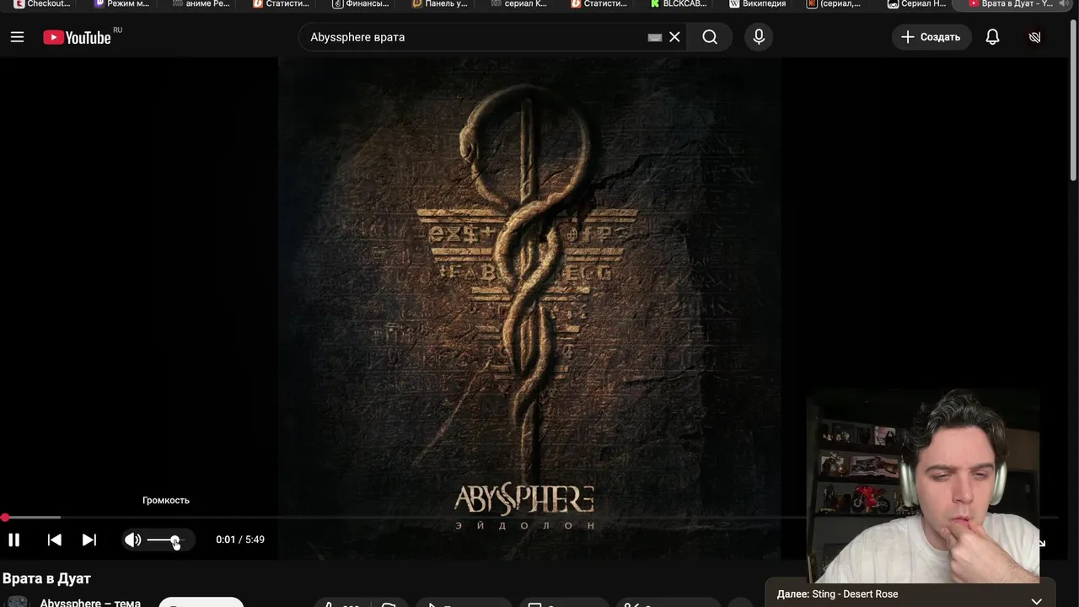Start voice search with microphone

click(759, 37)
